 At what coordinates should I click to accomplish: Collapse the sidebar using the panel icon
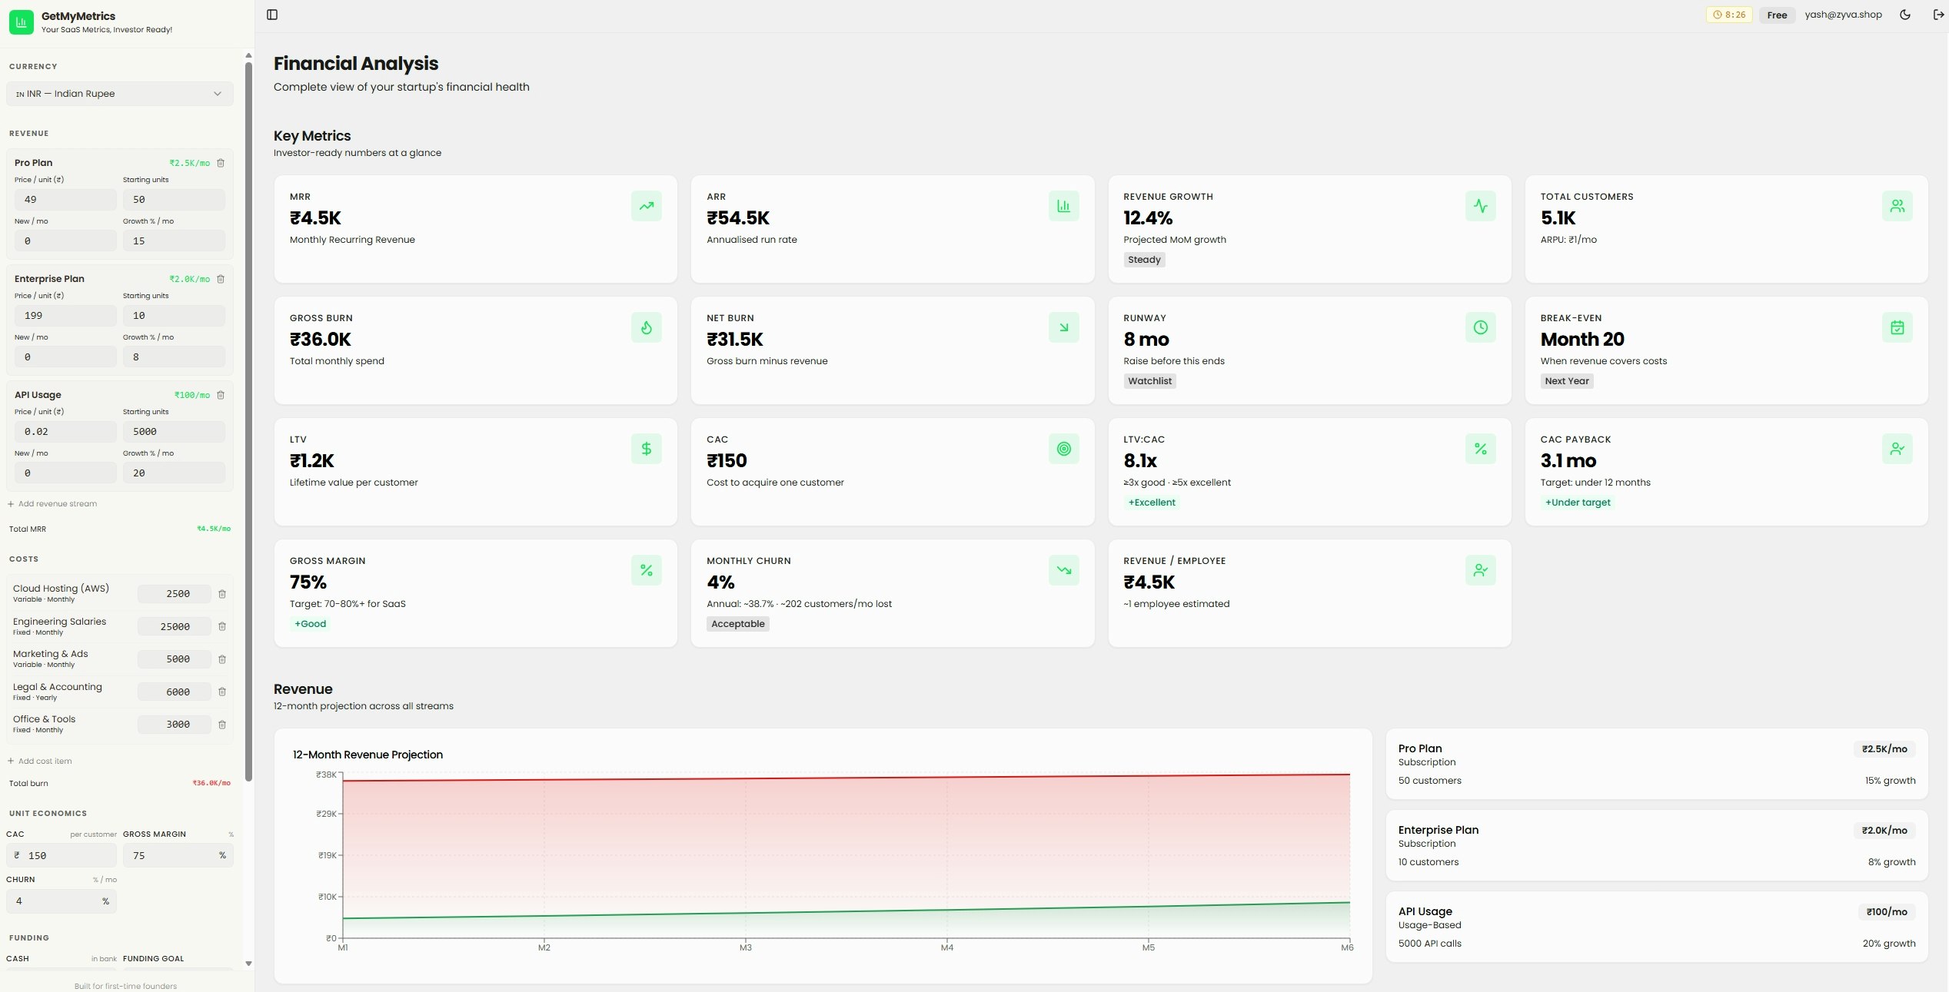272,14
